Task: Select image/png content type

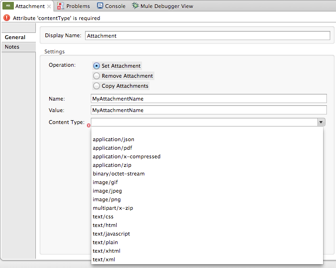Action: tap(107, 199)
